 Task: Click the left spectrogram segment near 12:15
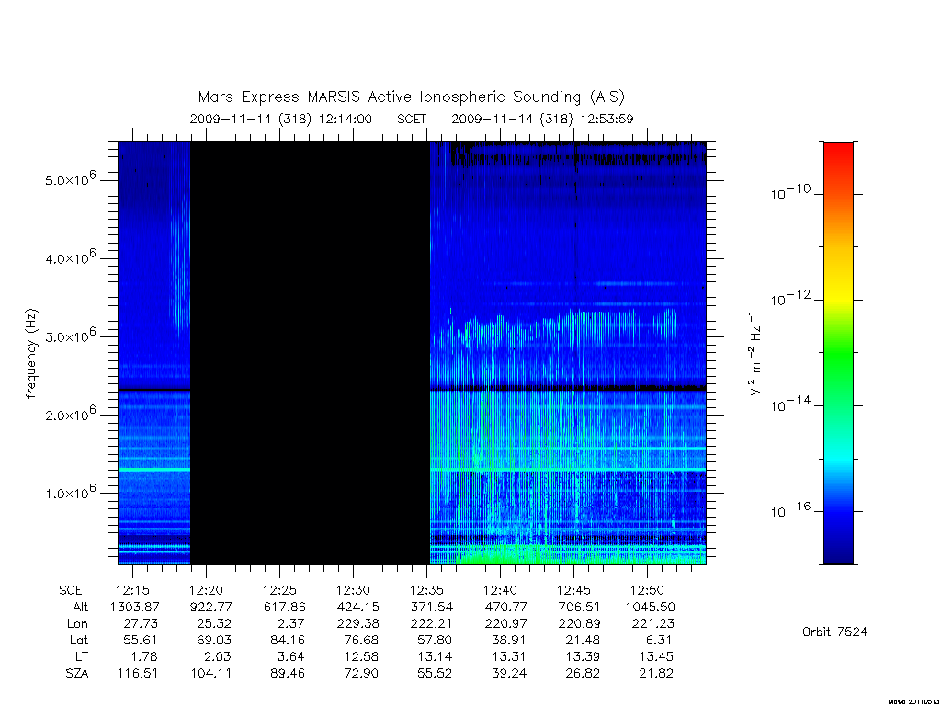point(154,353)
